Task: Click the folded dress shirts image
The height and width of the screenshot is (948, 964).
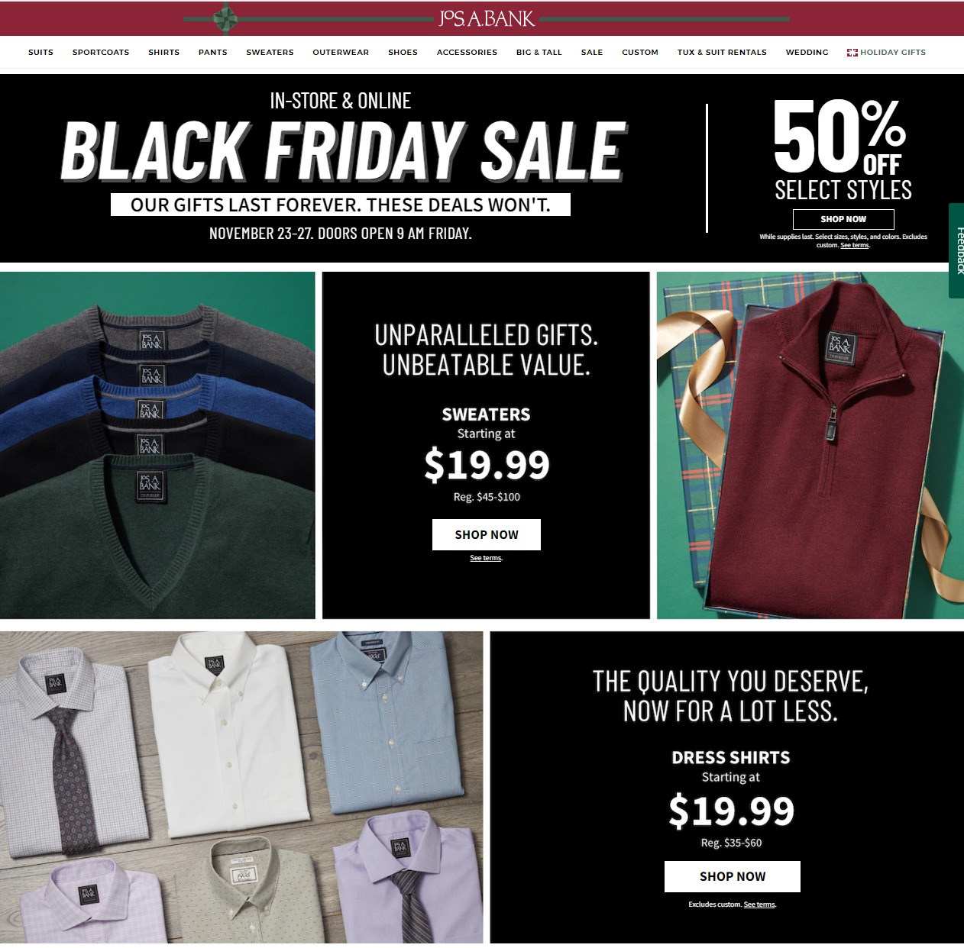Action: [241, 787]
